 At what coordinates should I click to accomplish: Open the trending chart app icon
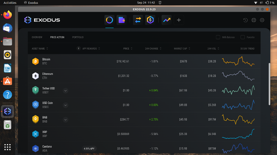(x=167, y=20)
